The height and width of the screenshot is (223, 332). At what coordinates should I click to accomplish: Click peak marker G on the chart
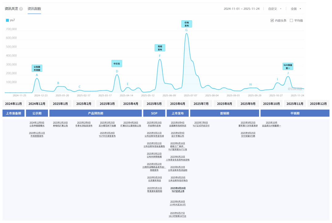(186, 30)
